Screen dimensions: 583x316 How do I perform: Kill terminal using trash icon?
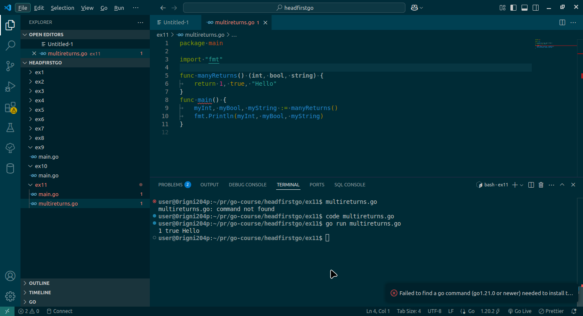tap(541, 185)
